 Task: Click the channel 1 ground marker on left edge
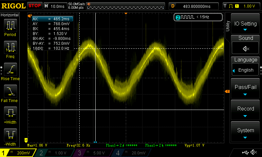coord(26,140)
